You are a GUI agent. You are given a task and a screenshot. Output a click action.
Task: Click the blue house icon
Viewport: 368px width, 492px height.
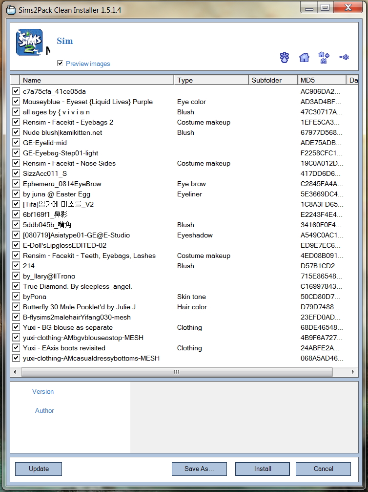(x=304, y=58)
